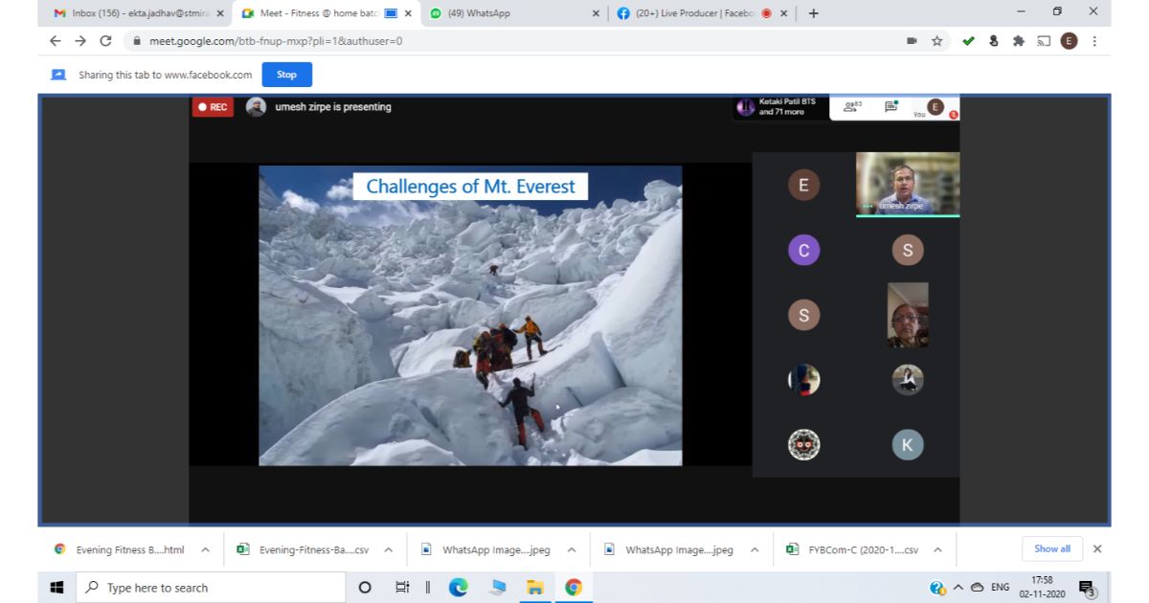The image size is (1149, 603).
Task: Click the ENG language indicator
Action: click(x=1000, y=588)
